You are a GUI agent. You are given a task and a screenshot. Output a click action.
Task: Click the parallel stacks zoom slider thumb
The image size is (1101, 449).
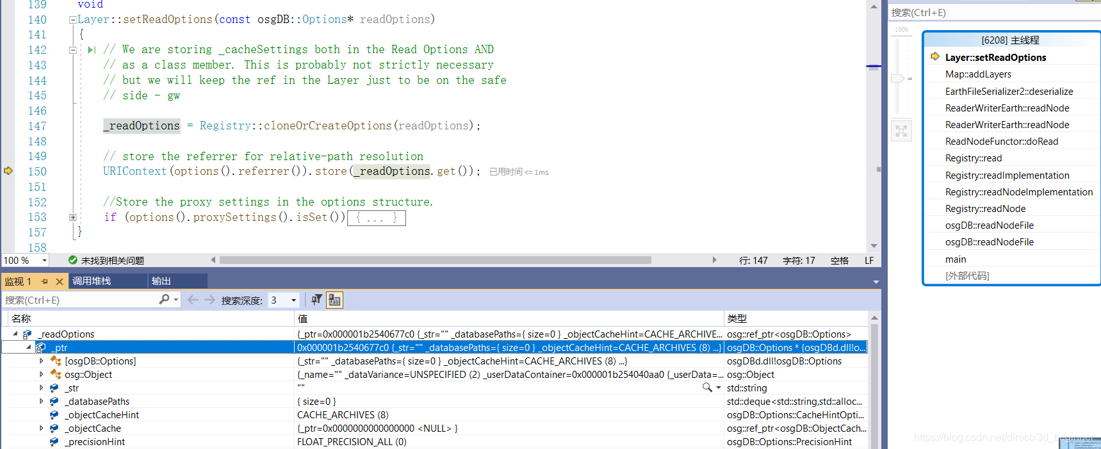point(897,78)
